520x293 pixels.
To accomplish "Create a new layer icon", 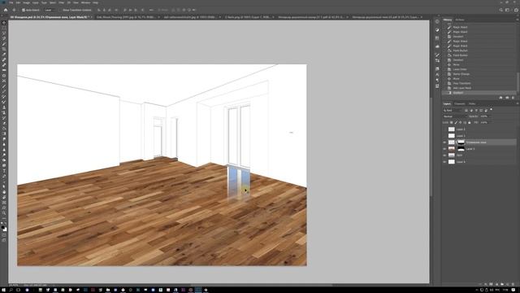I will point(507,284).
